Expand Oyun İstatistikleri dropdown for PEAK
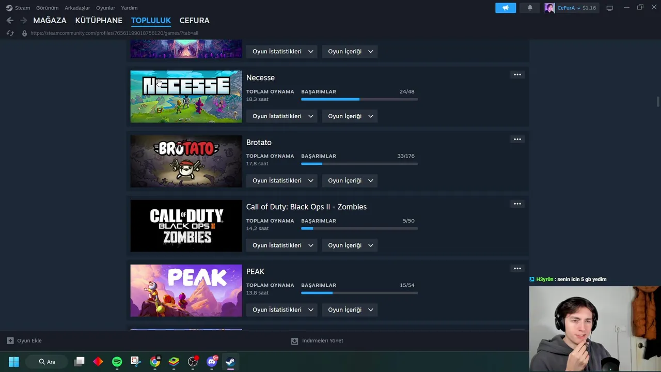 point(282,310)
